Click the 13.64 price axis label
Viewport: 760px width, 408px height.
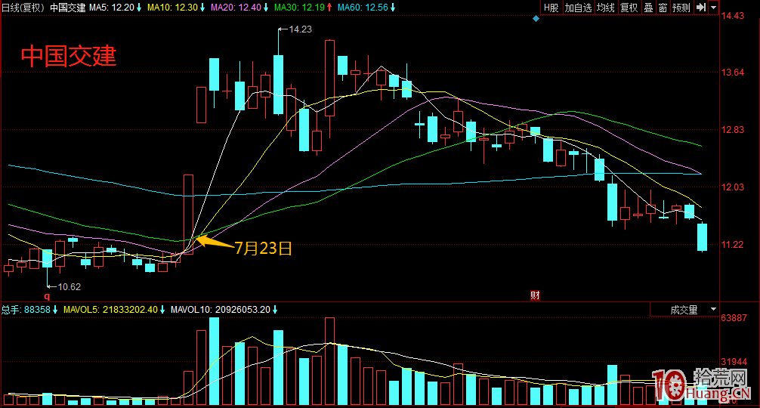(x=732, y=73)
